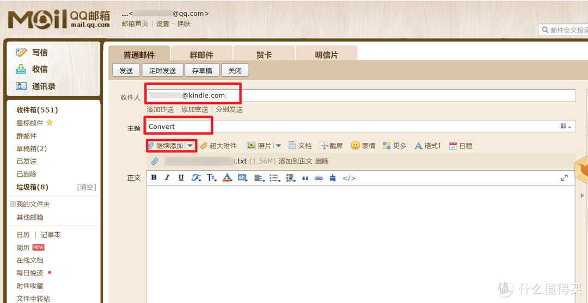Add a 日程 schedule item
588x303 pixels.
click(461, 146)
